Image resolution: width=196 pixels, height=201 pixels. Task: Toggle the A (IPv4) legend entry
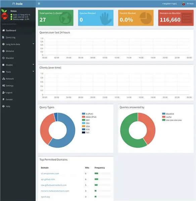click(88, 114)
